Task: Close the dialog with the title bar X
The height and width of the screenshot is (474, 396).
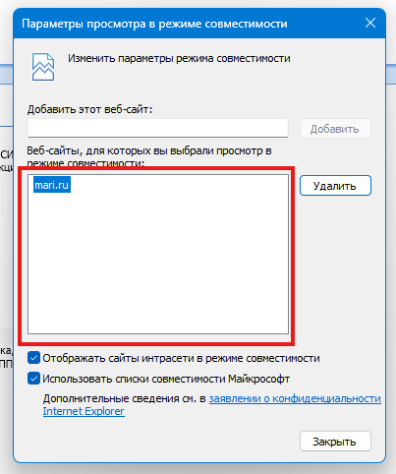Action: [x=370, y=23]
